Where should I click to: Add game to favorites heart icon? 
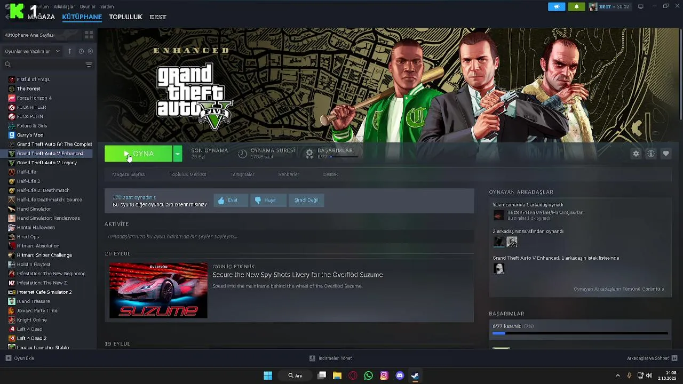coord(665,154)
